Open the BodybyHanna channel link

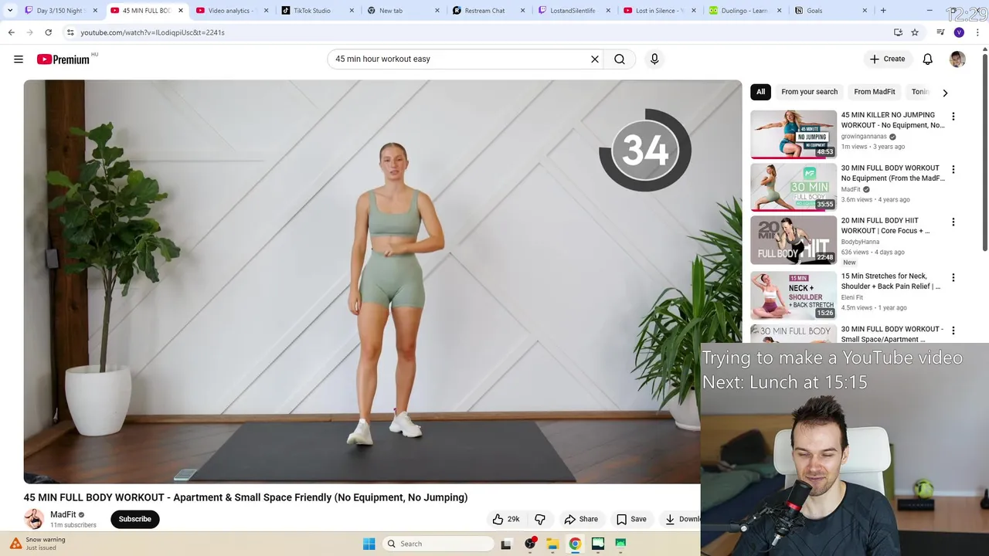(x=860, y=242)
